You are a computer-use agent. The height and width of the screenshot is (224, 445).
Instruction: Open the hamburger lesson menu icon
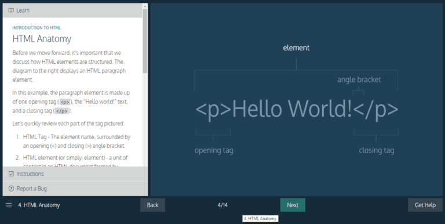(9, 205)
